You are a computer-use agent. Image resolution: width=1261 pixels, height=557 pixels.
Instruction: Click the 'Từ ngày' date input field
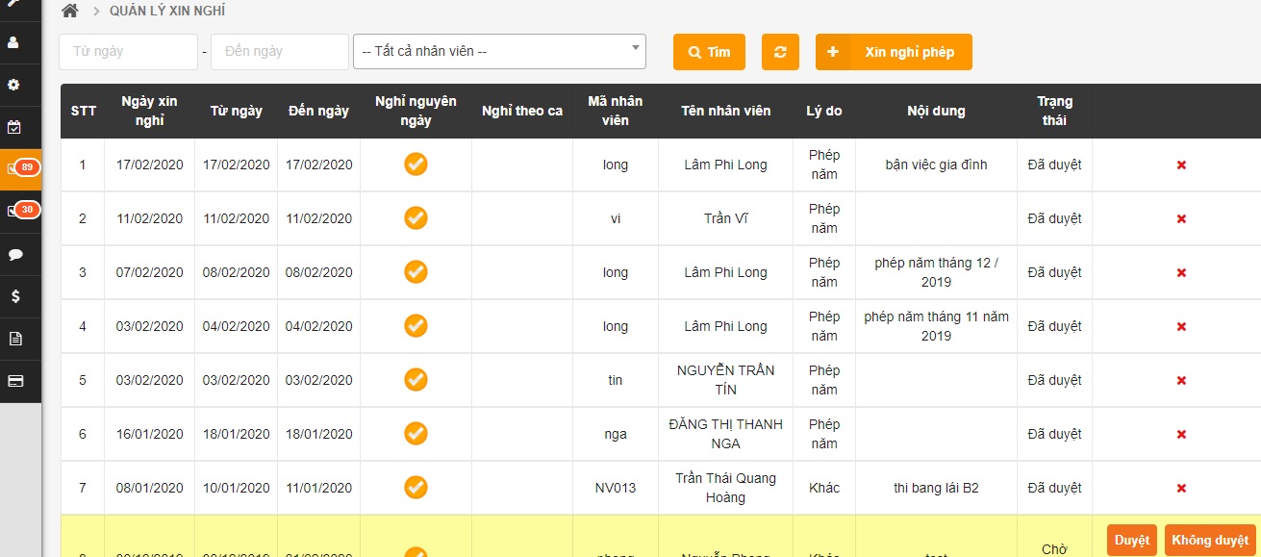(x=129, y=52)
